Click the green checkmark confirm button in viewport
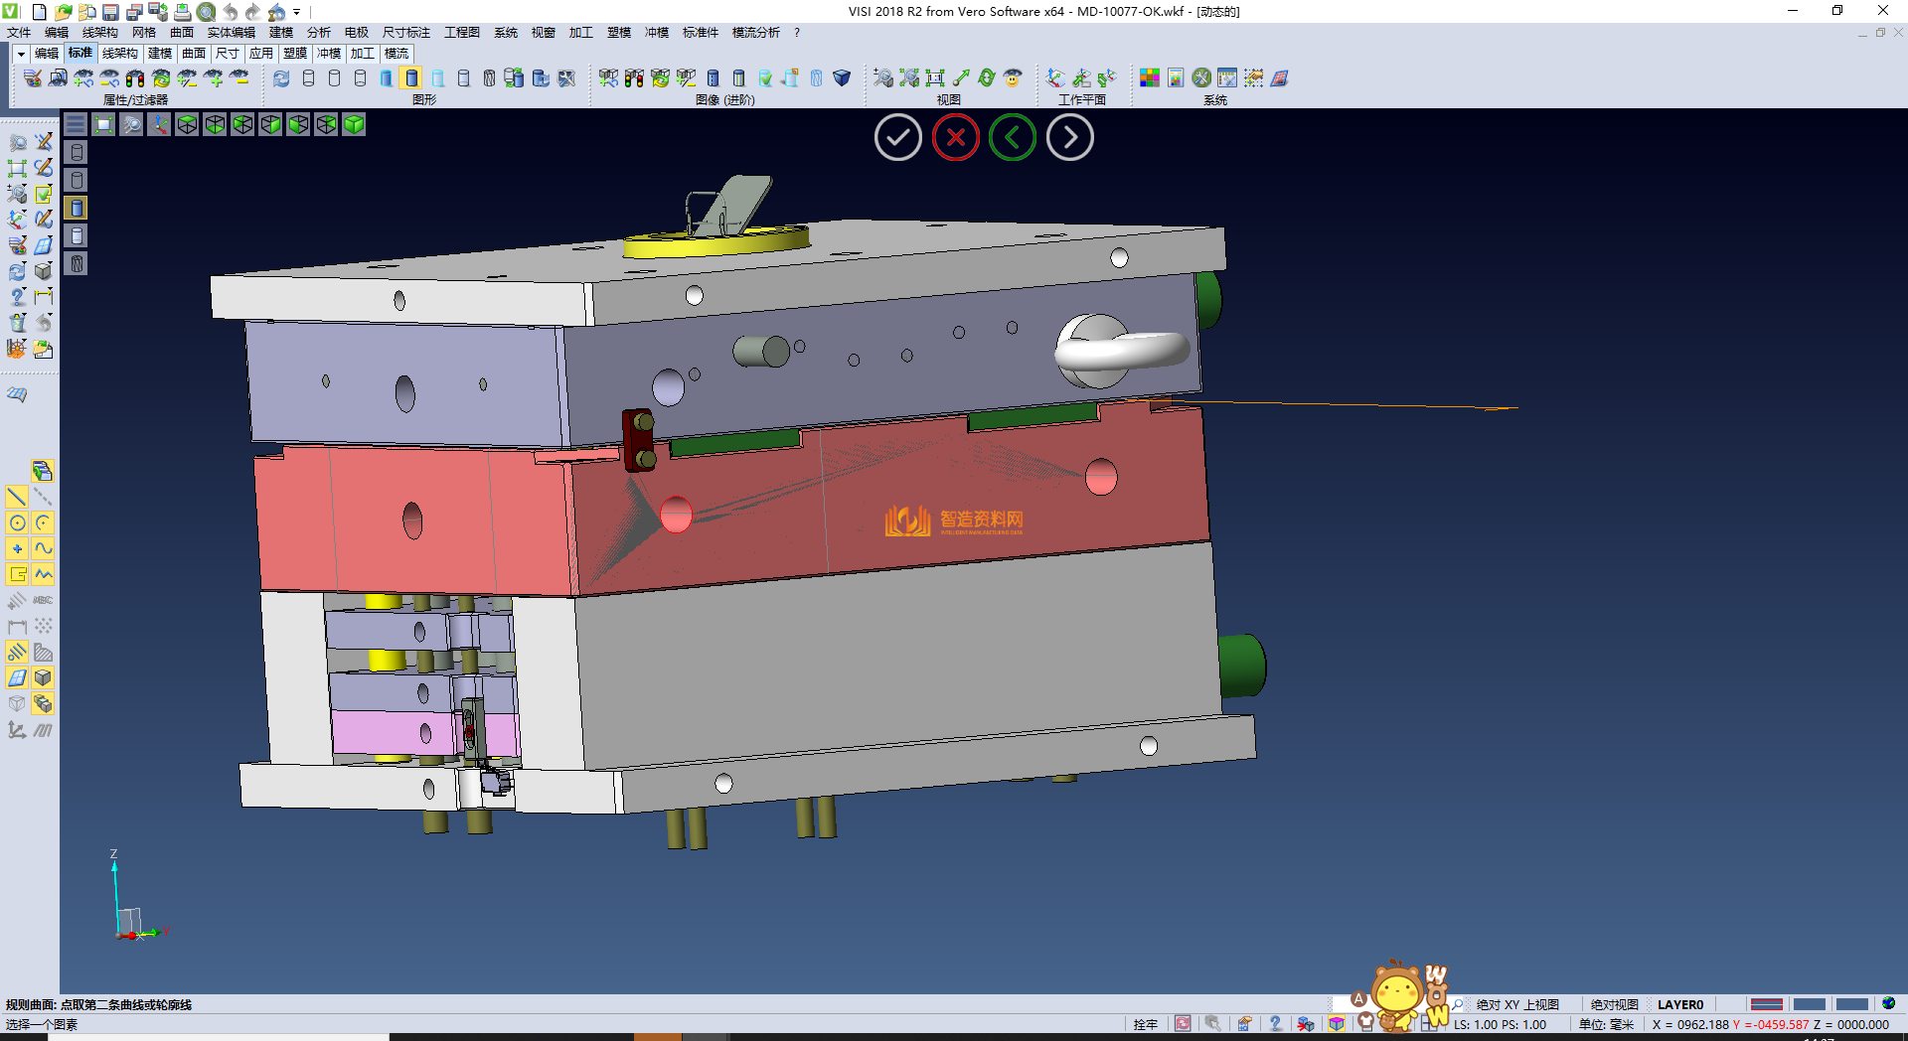This screenshot has height=1041, width=1908. tap(897, 138)
